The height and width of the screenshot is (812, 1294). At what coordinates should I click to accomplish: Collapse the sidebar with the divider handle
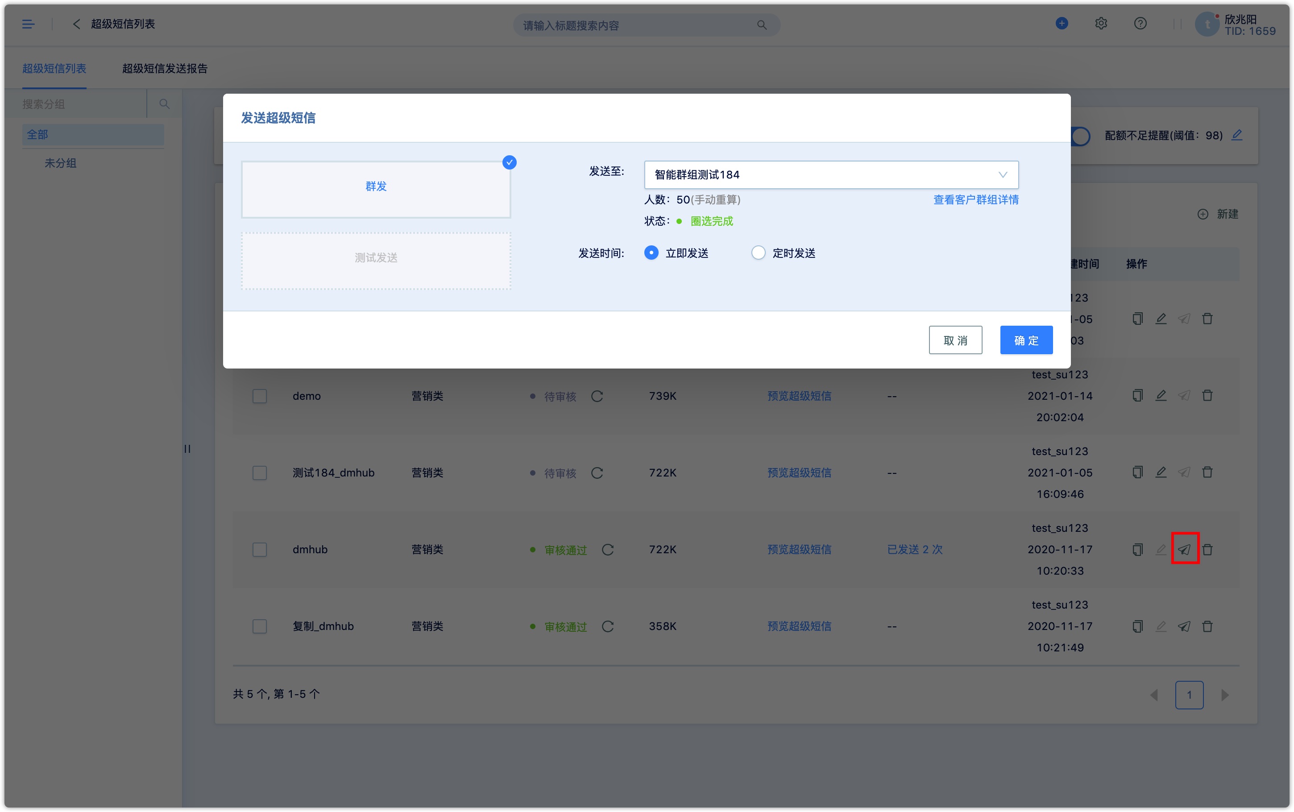click(187, 449)
